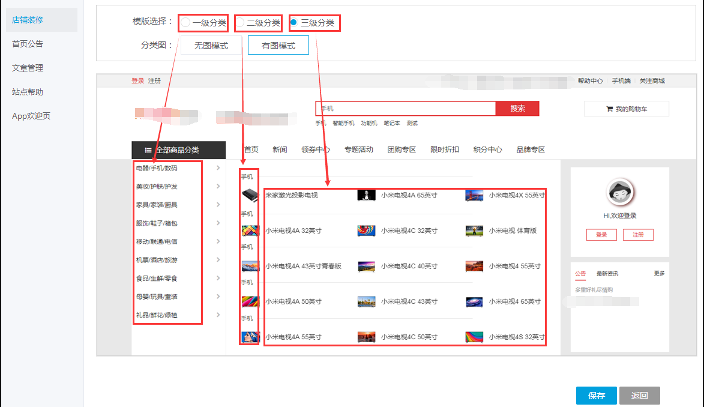Viewport: 704px width, 407px height.
Task: Click the list icon beside 全部商品分类
Action: pyautogui.click(x=148, y=150)
